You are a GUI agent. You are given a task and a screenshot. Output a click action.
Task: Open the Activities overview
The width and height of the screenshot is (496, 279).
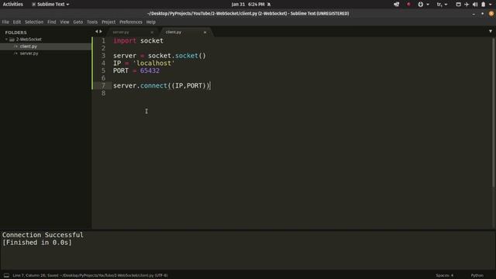13,5
